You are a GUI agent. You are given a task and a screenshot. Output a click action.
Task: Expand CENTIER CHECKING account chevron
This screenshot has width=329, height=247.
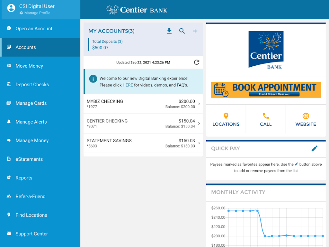click(x=199, y=123)
